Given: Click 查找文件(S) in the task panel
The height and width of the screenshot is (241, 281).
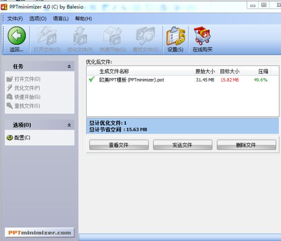Looking at the screenshot, I should point(23,106).
